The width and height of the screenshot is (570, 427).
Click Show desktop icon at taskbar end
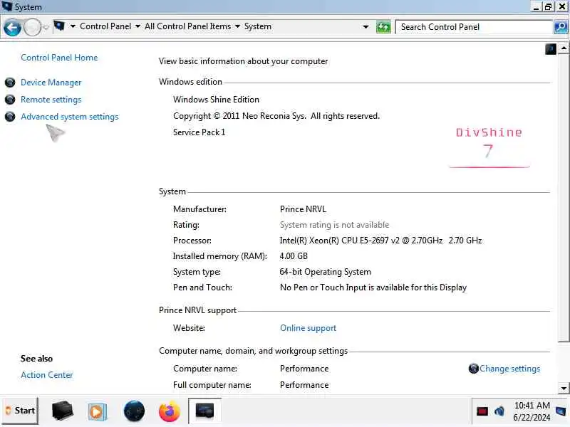561,411
